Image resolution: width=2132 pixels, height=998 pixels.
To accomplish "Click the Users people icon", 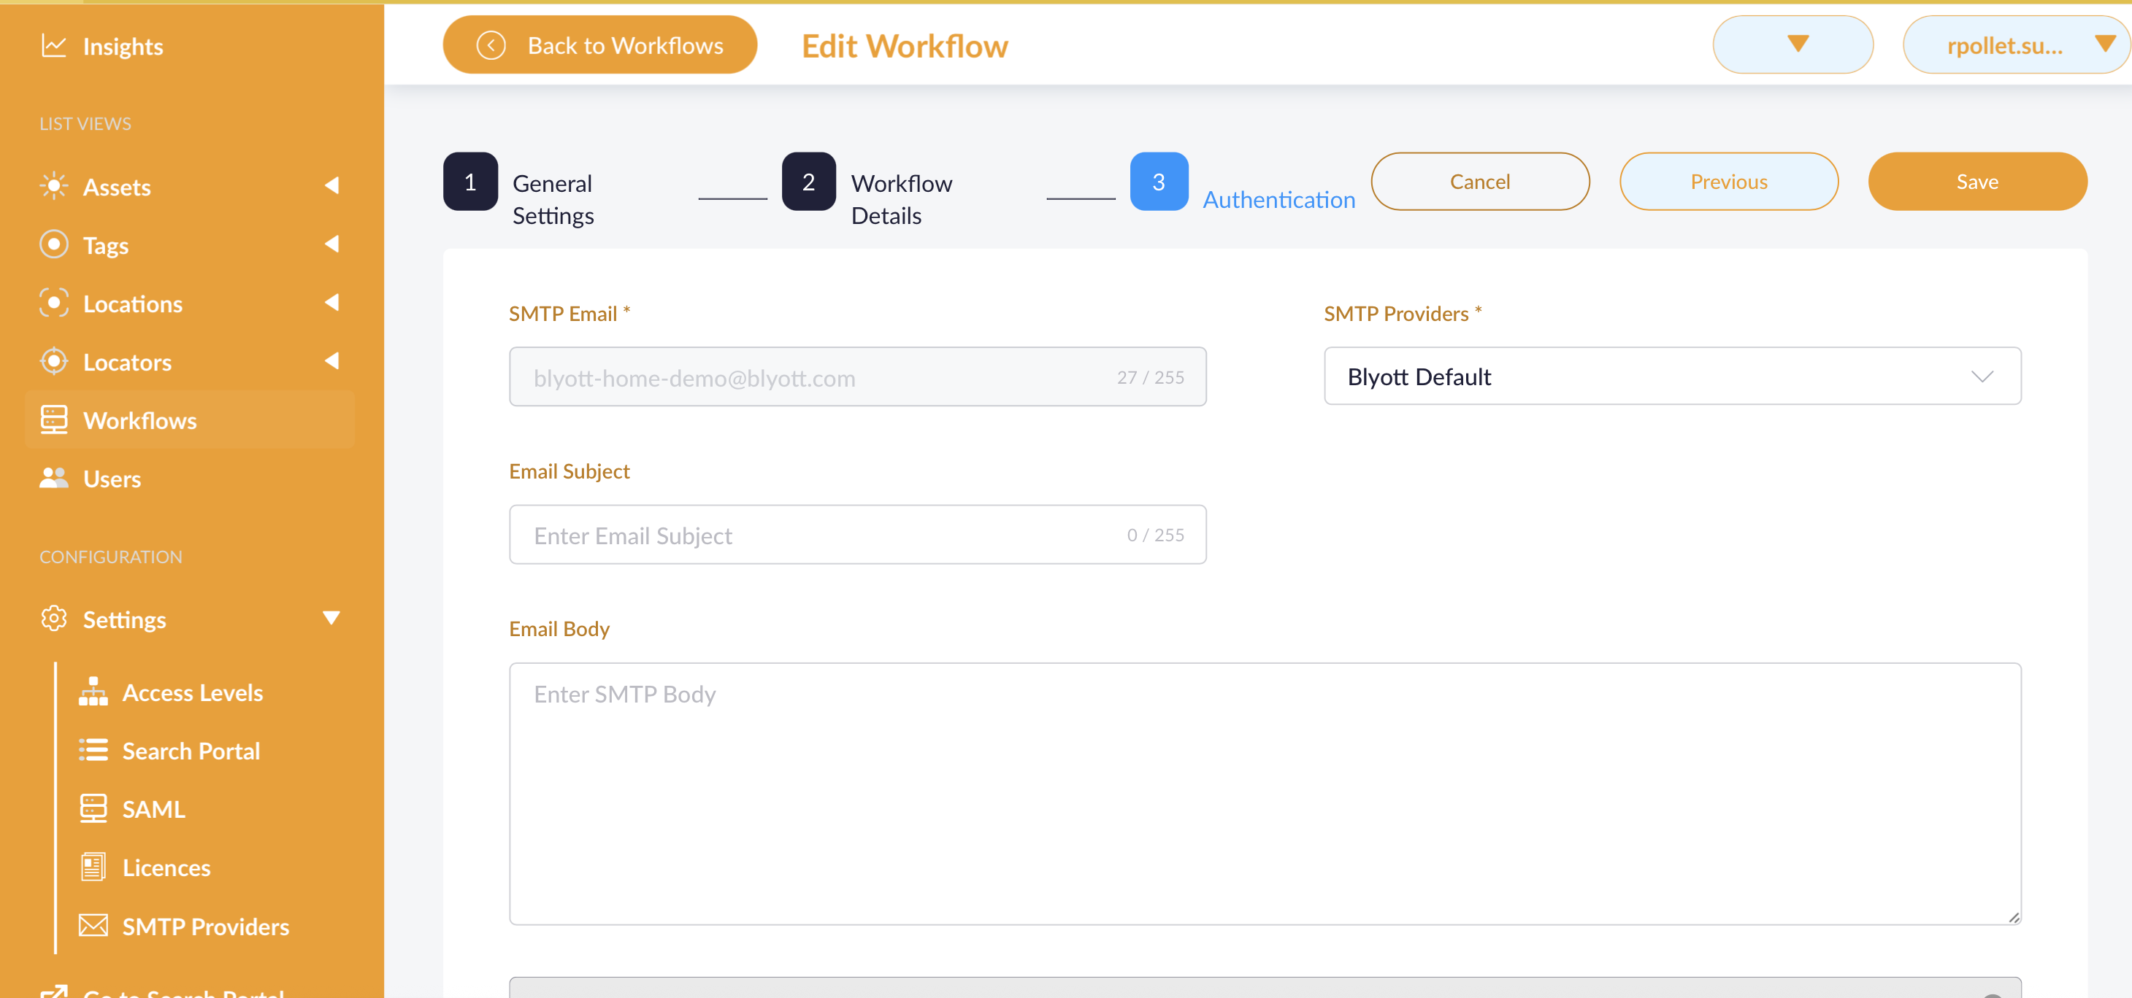I will 53,479.
